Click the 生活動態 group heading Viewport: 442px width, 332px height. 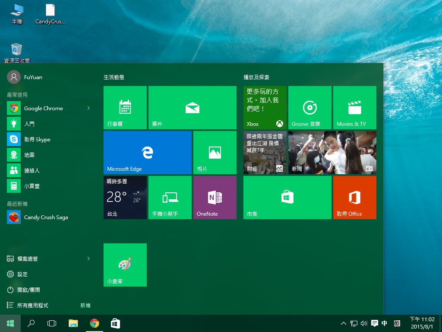point(114,77)
